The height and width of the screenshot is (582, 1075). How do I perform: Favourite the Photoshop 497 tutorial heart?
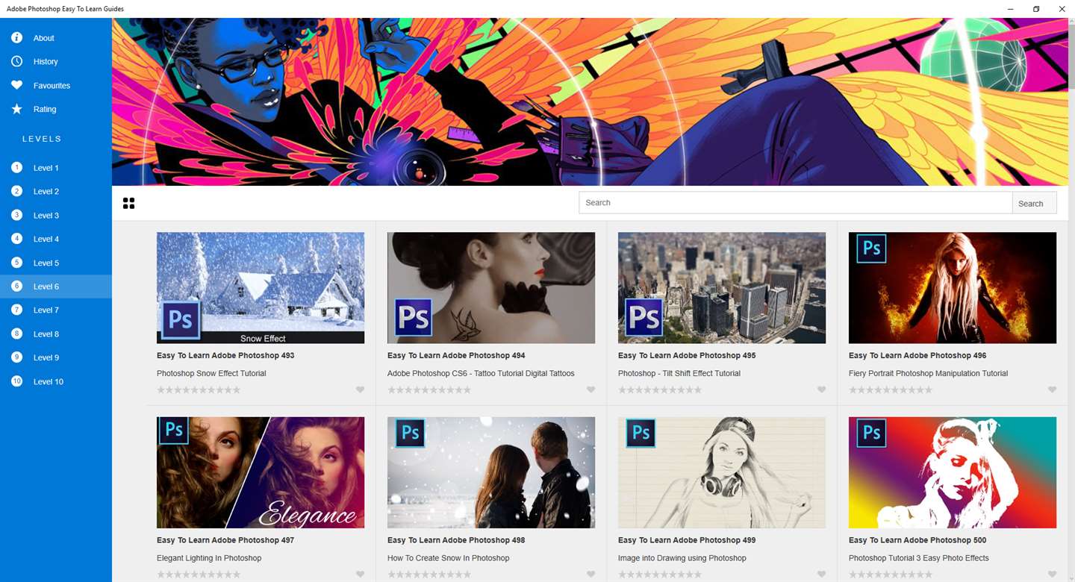360,575
